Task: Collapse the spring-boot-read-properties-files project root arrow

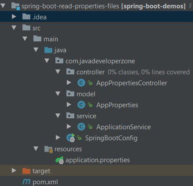Action: coord(3,6)
